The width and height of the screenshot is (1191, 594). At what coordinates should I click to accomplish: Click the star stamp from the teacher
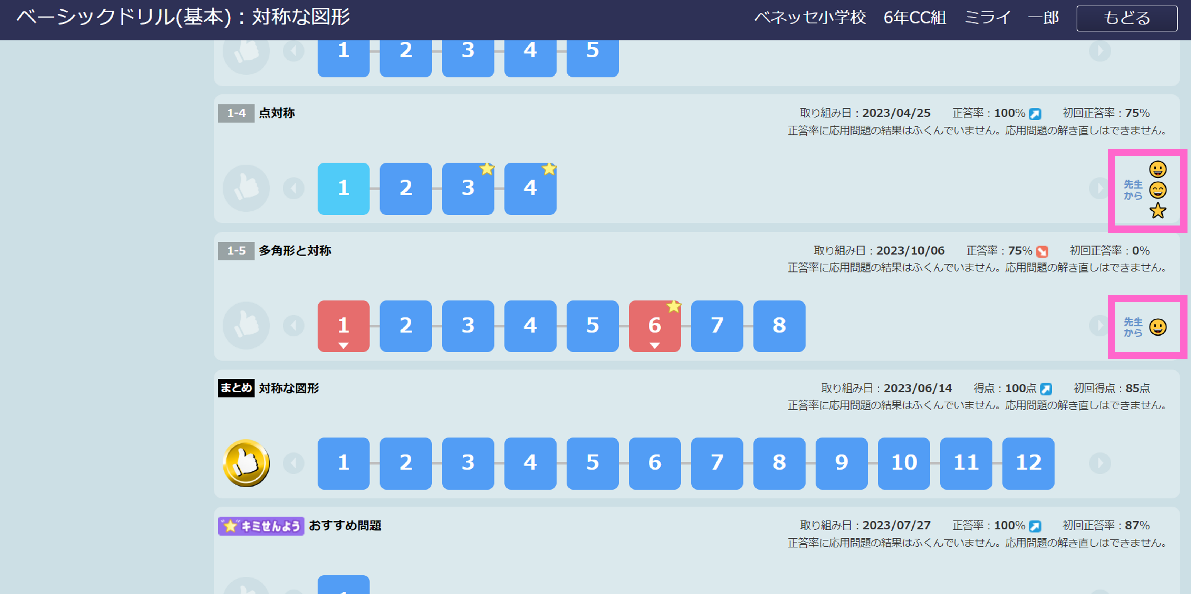[x=1158, y=210]
